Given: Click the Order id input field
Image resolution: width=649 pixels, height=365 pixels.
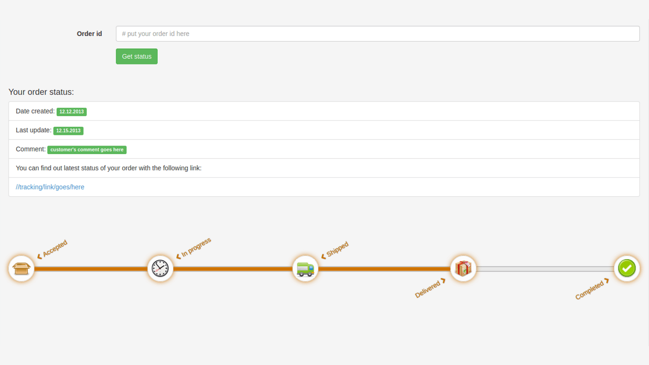Looking at the screenshot, I should click(x=377, y=33).
